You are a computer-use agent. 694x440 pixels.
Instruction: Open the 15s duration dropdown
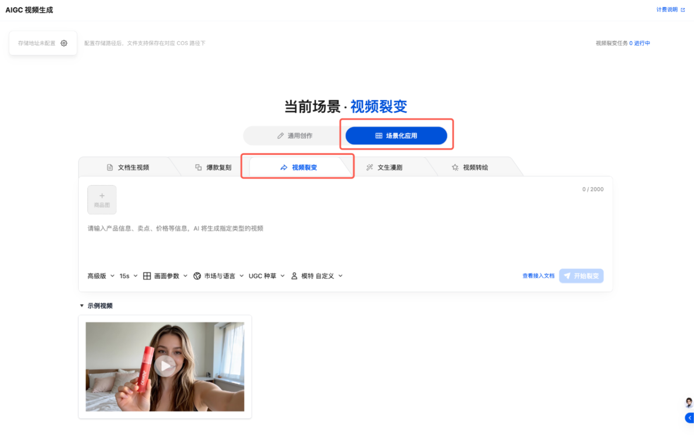pyautogui.click(x=129, y=276)
